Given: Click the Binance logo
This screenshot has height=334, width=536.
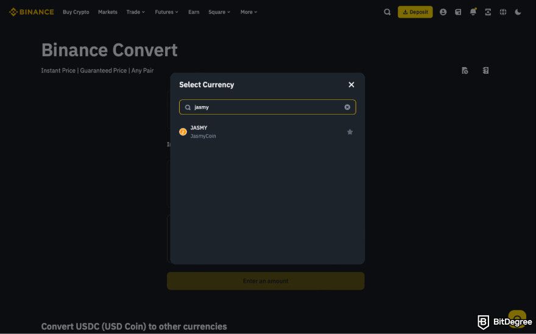Looking at the screenshot, I should pos(32,12).
